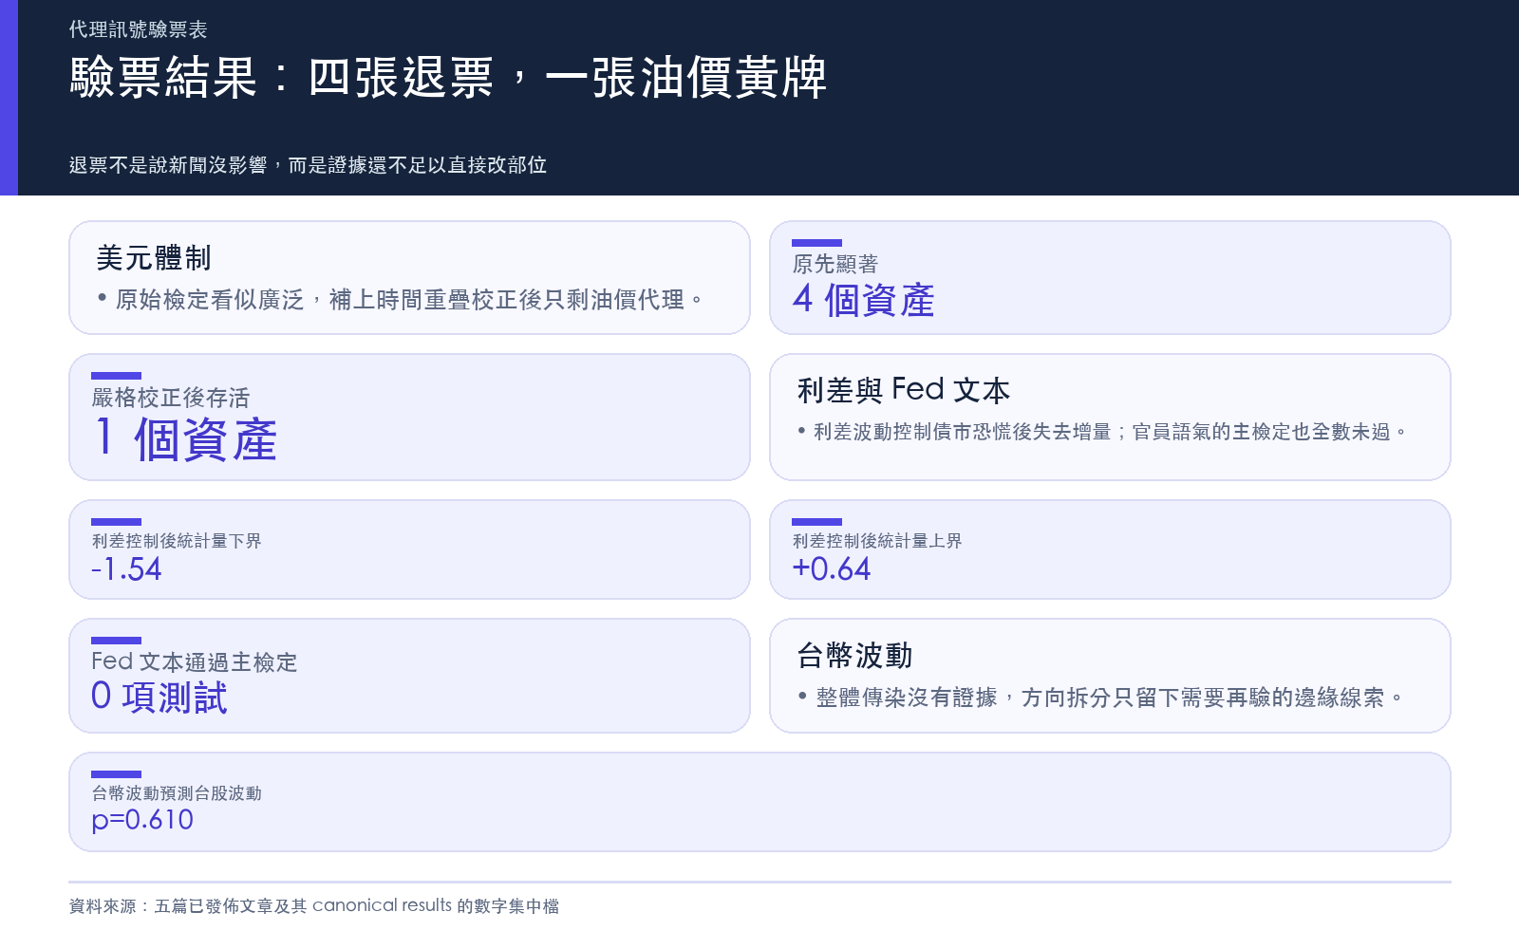Click the label 台幣波動預測台股波動
Image resolution: width=1519 pixels, height=949 pixels.
coord(177,793)
